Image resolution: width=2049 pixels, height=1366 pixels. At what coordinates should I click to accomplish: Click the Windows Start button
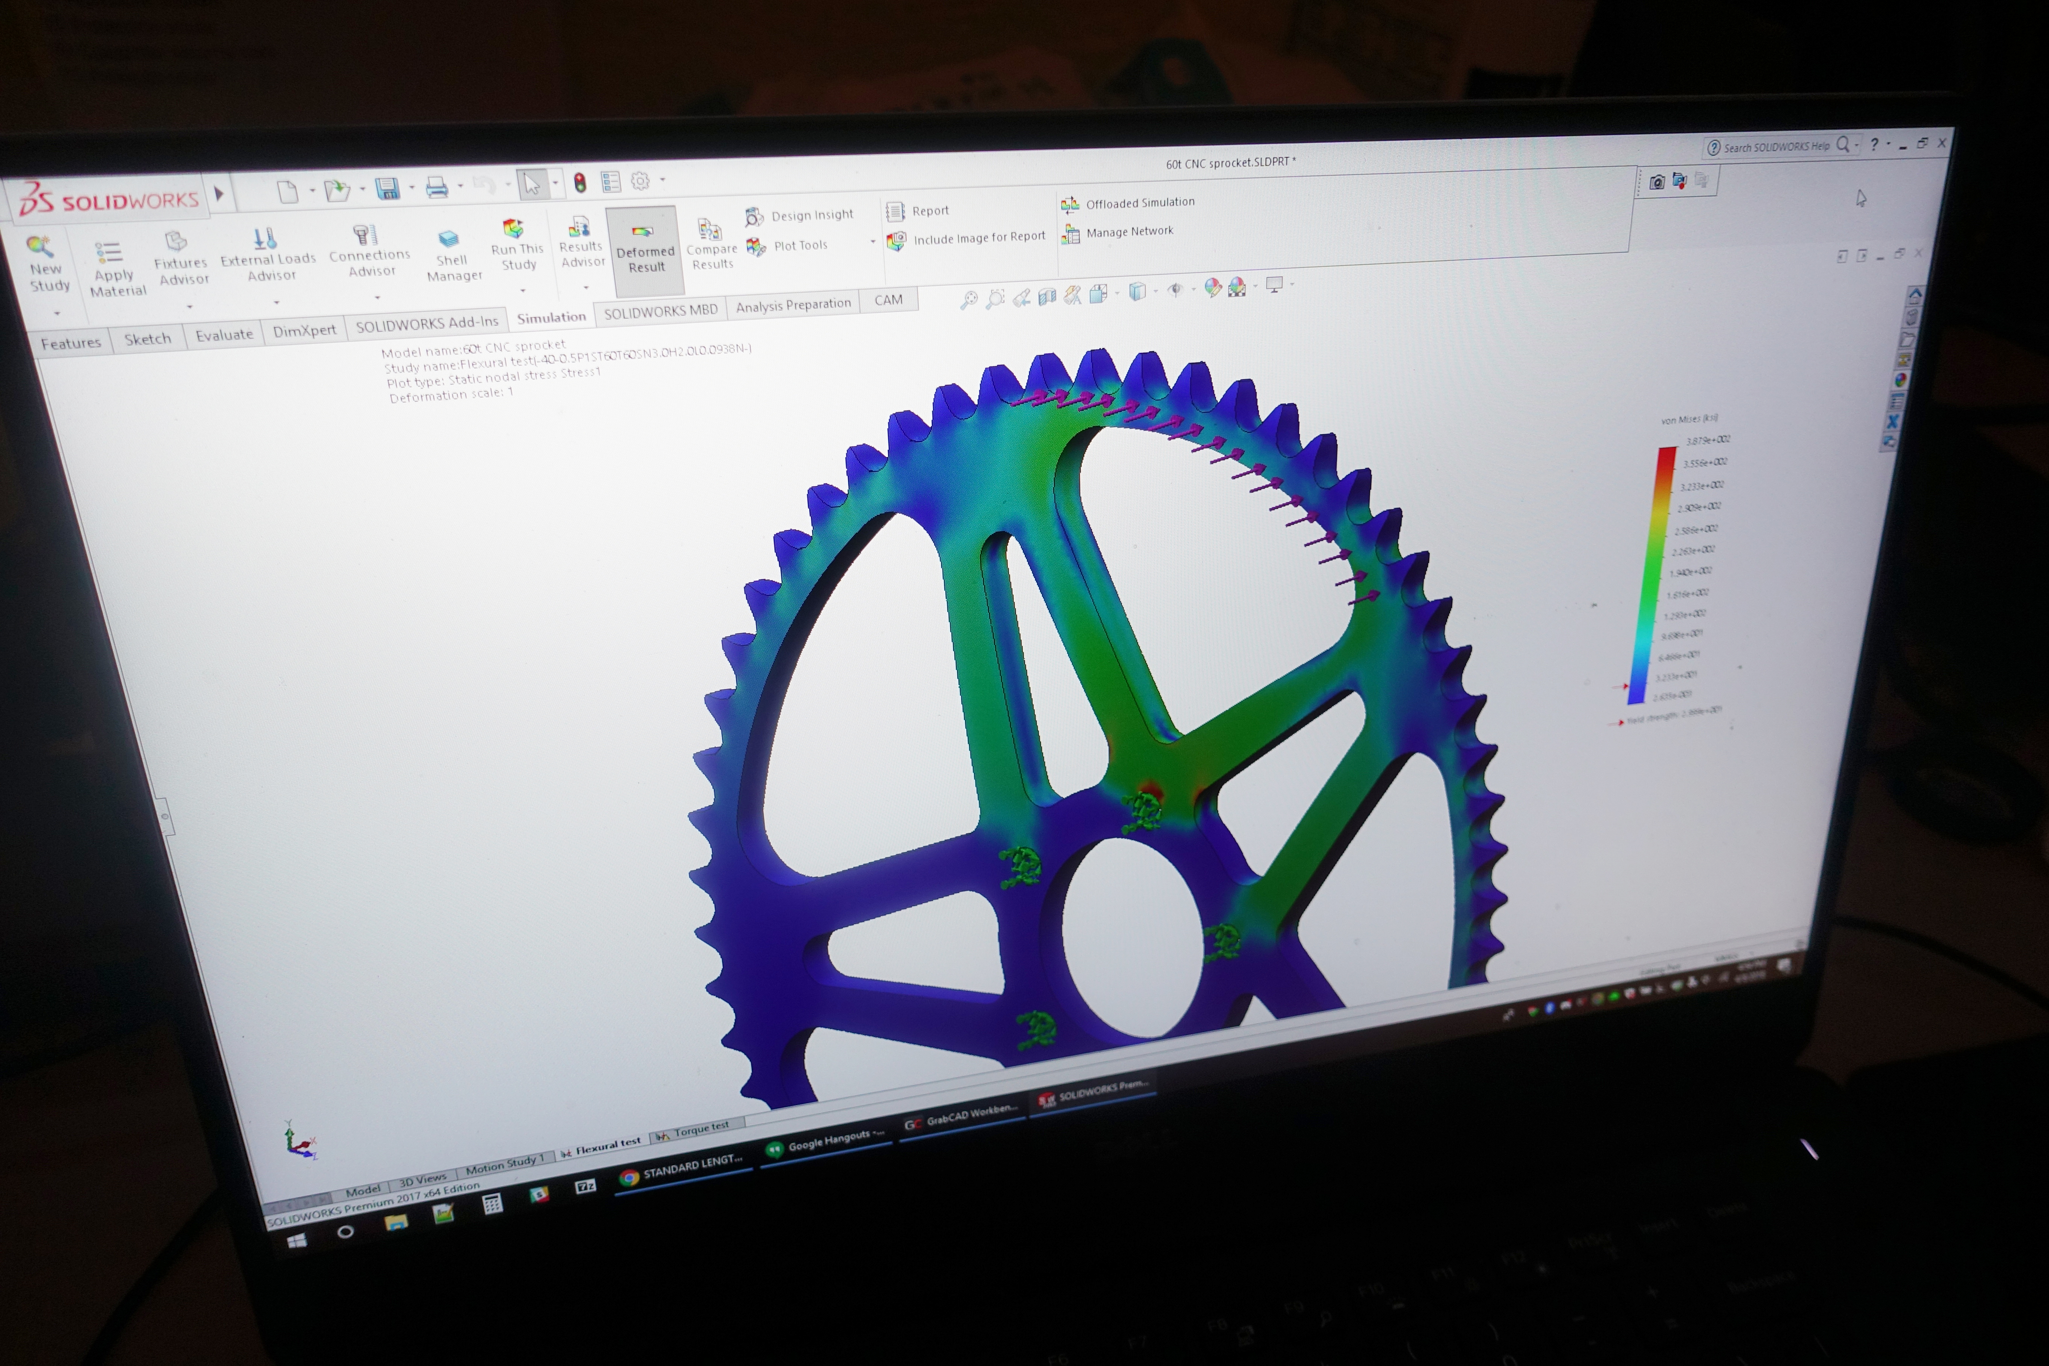tap(296, 1241)
